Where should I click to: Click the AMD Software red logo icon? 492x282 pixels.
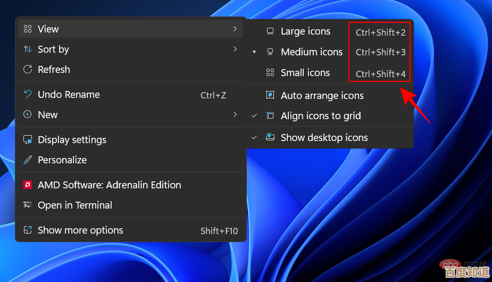28,185
